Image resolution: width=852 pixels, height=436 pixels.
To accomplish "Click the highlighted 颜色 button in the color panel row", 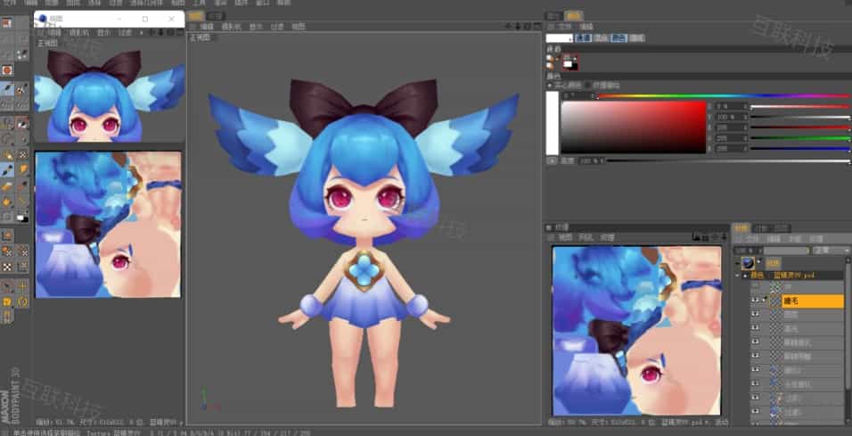I will coord(619,38).
